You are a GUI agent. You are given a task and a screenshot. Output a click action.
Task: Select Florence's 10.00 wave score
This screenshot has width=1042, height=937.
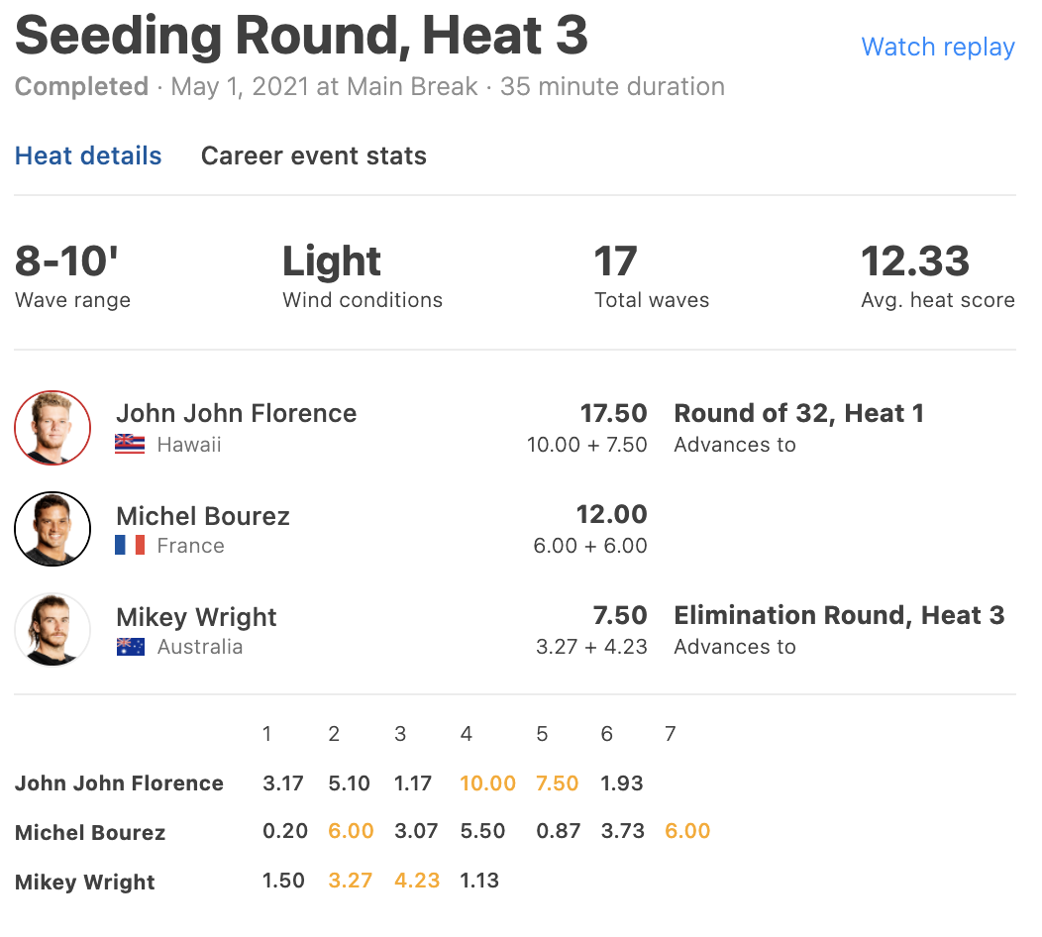(x=487, y=783)
